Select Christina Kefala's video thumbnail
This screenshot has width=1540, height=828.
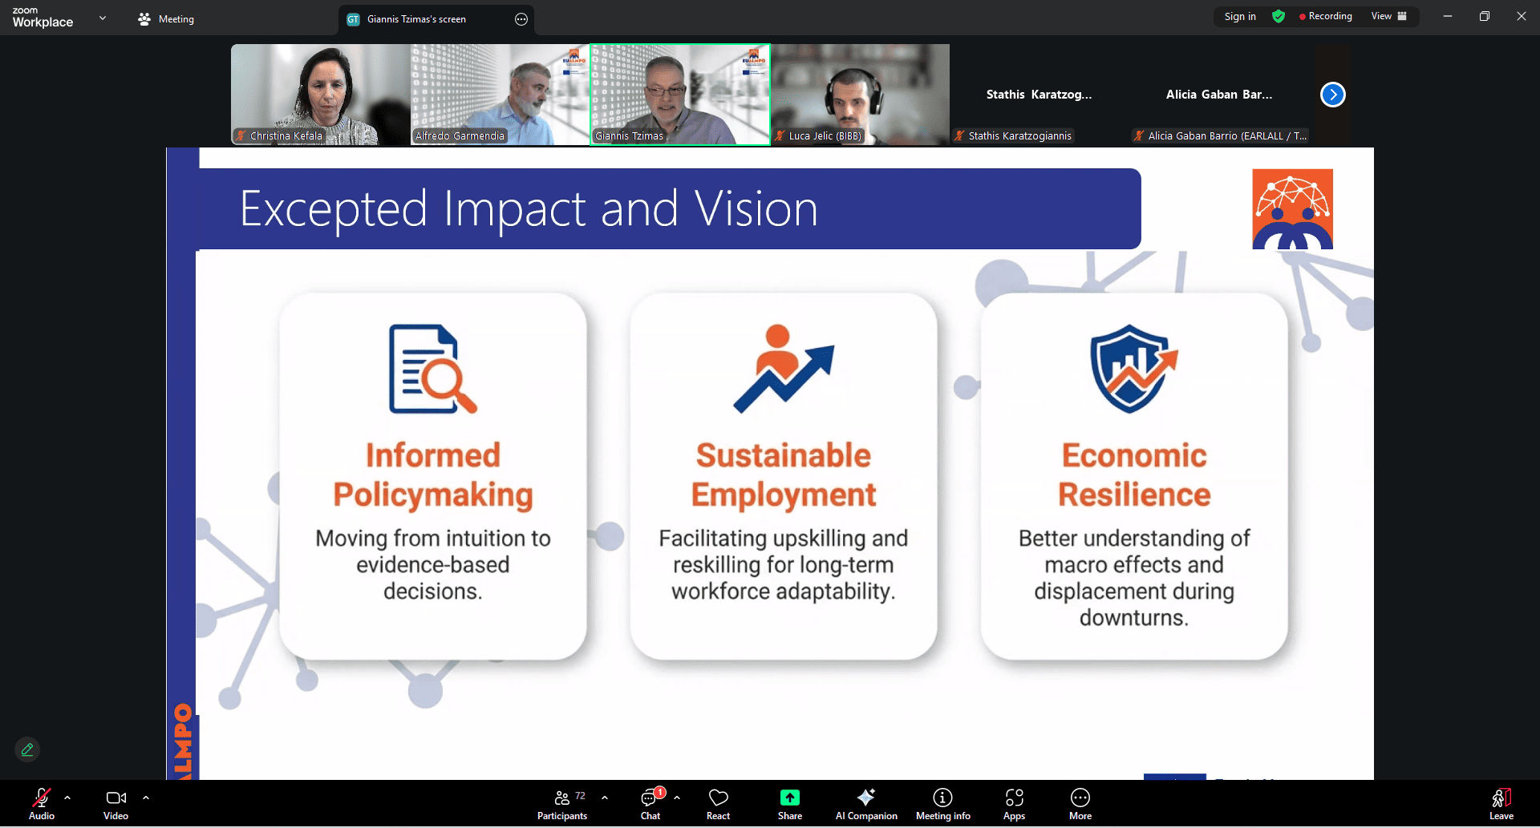[x=320, y=95]
